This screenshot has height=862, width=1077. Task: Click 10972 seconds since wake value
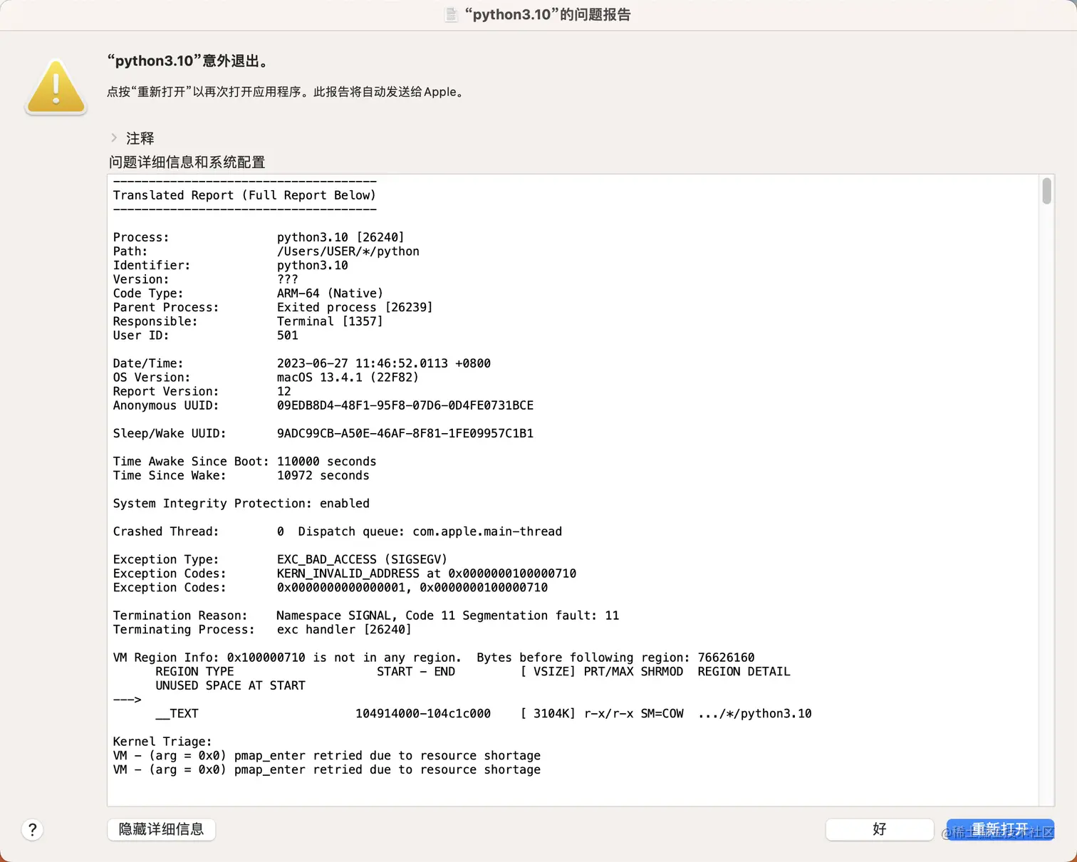(x=323, y=476)
